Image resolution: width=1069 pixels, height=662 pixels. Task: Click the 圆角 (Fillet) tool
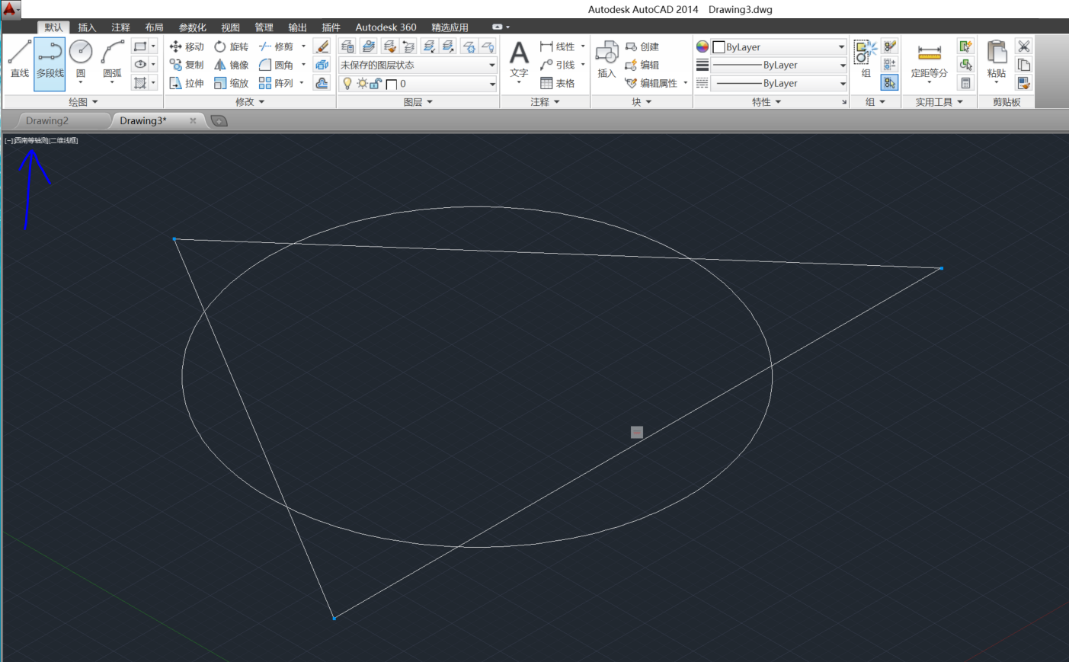276,65
